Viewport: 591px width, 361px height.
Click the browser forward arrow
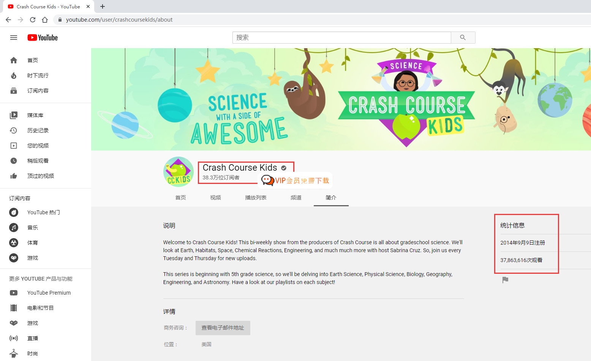[x=21, y=20]
